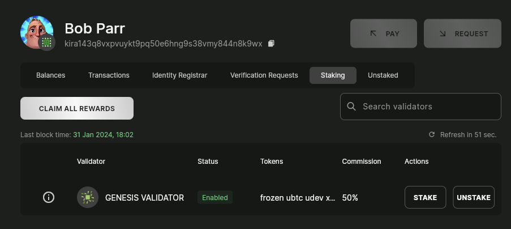Click the magnifier search icon
Screen dimensions: 511x229
coord(351,107)
